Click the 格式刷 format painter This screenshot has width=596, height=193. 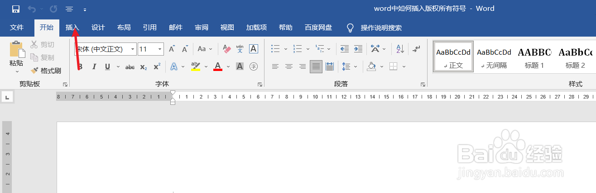click(x=46, y=71)
